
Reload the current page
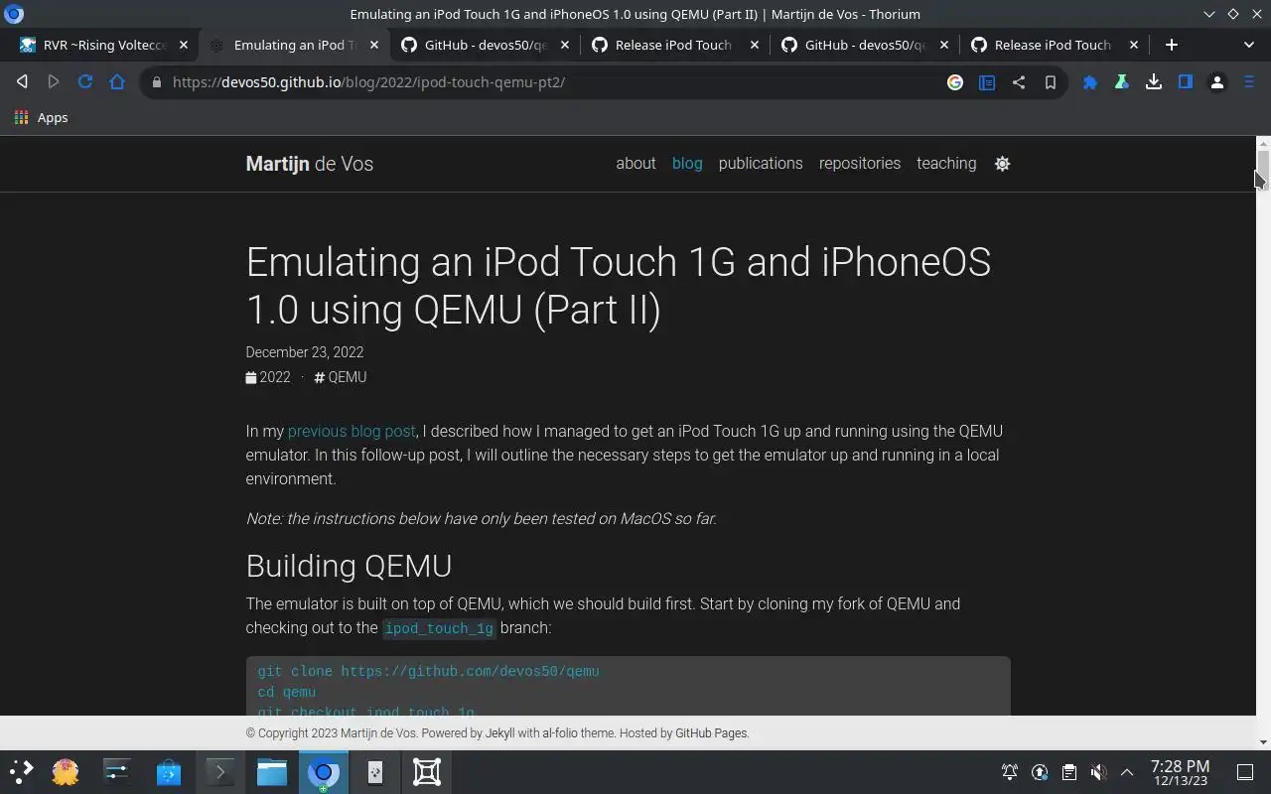(85, 82)
